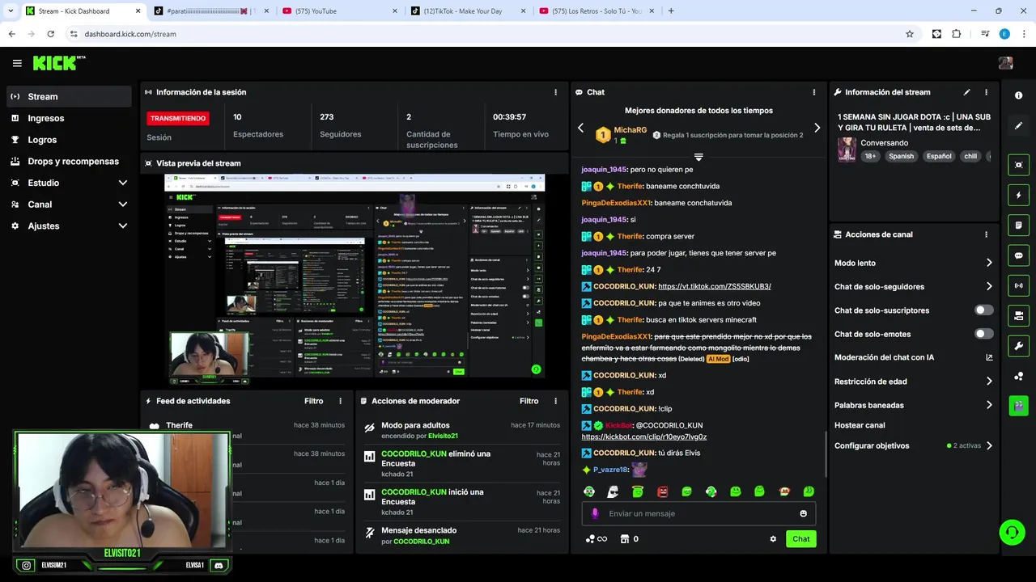Click green clapperboard icon in sidebar
This screenshot has width=1036, height=582.
click(1018, 405)
